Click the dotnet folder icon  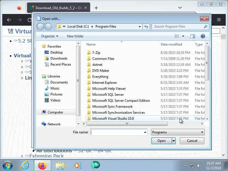[x=89, y=65]
